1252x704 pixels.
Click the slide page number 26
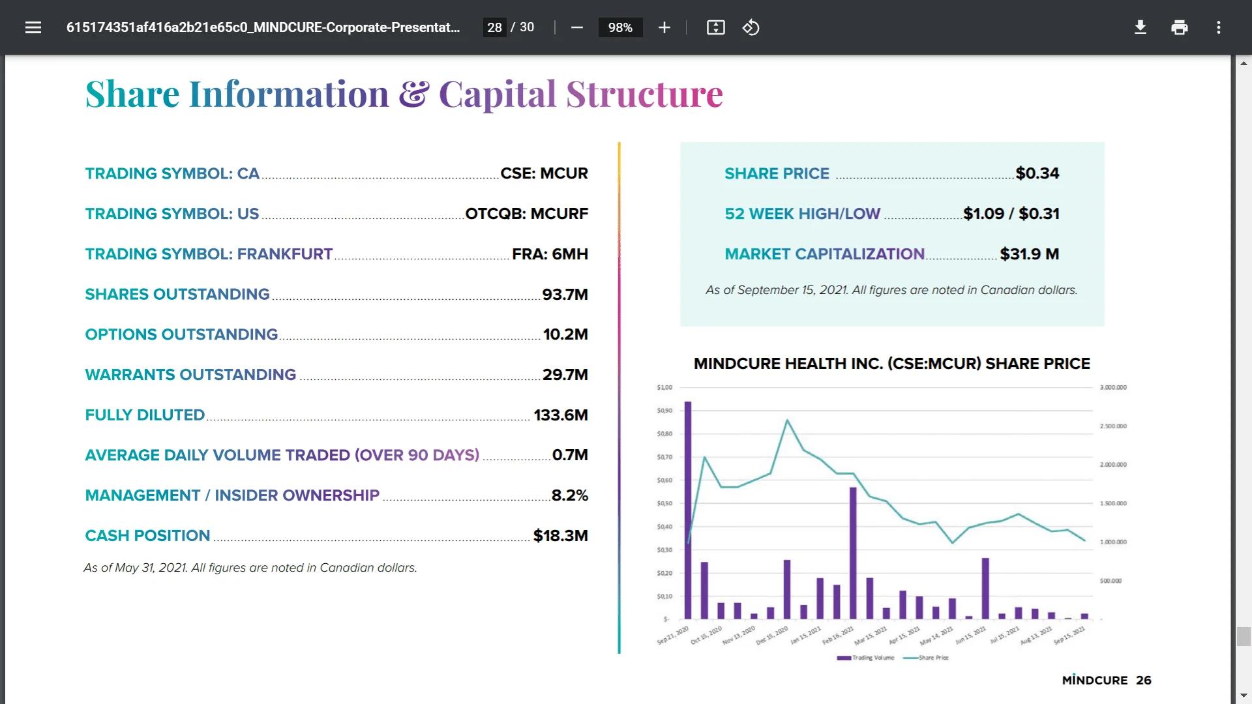click(1144, 681)
